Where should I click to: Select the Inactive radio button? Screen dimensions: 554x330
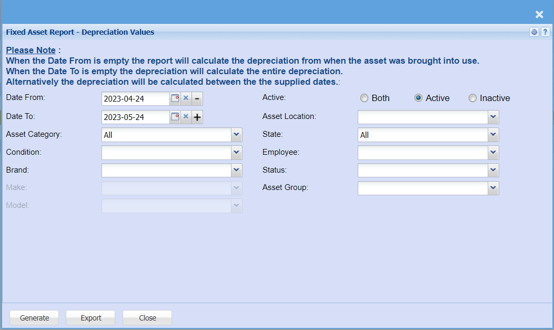pos(472,98)
